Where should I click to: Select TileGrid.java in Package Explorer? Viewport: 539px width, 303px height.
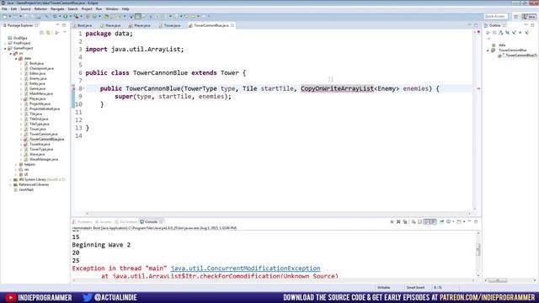(39, 119)
